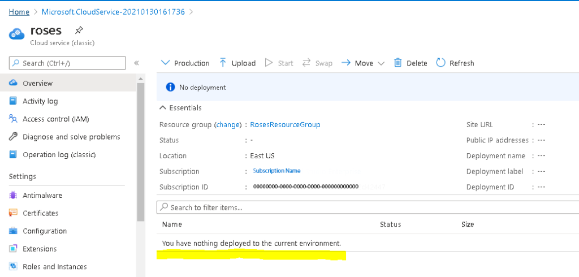579x277 pixels.
Task: Go to Home breadcrumb link
Action: click(x=19, y=12)
